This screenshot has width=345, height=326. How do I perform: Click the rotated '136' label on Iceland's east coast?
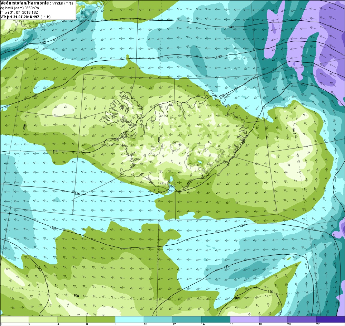pos(244,141)
